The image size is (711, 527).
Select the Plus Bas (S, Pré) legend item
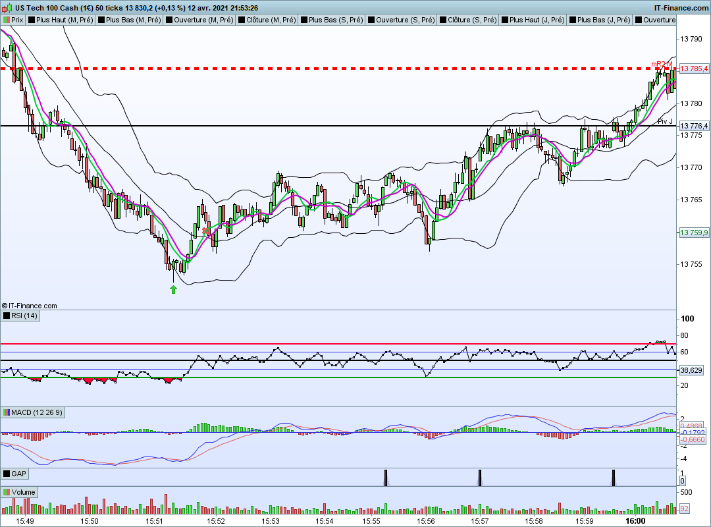(332, 20)
